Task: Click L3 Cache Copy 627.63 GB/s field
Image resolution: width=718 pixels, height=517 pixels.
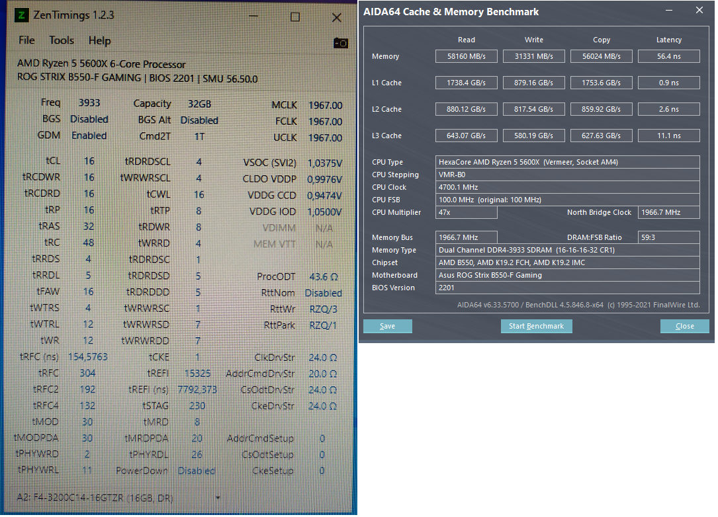Action: [x=602, y=136]
